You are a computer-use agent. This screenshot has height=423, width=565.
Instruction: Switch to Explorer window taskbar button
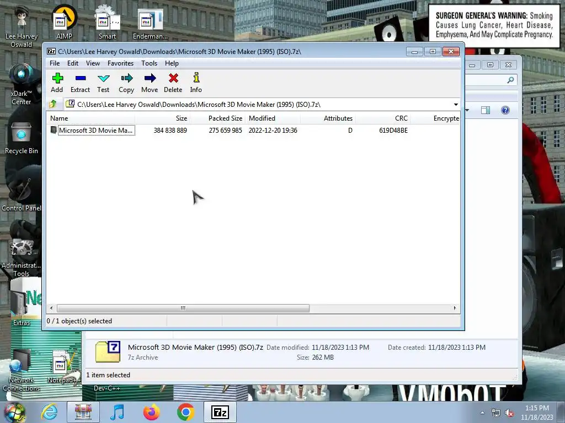pos(83,412)
